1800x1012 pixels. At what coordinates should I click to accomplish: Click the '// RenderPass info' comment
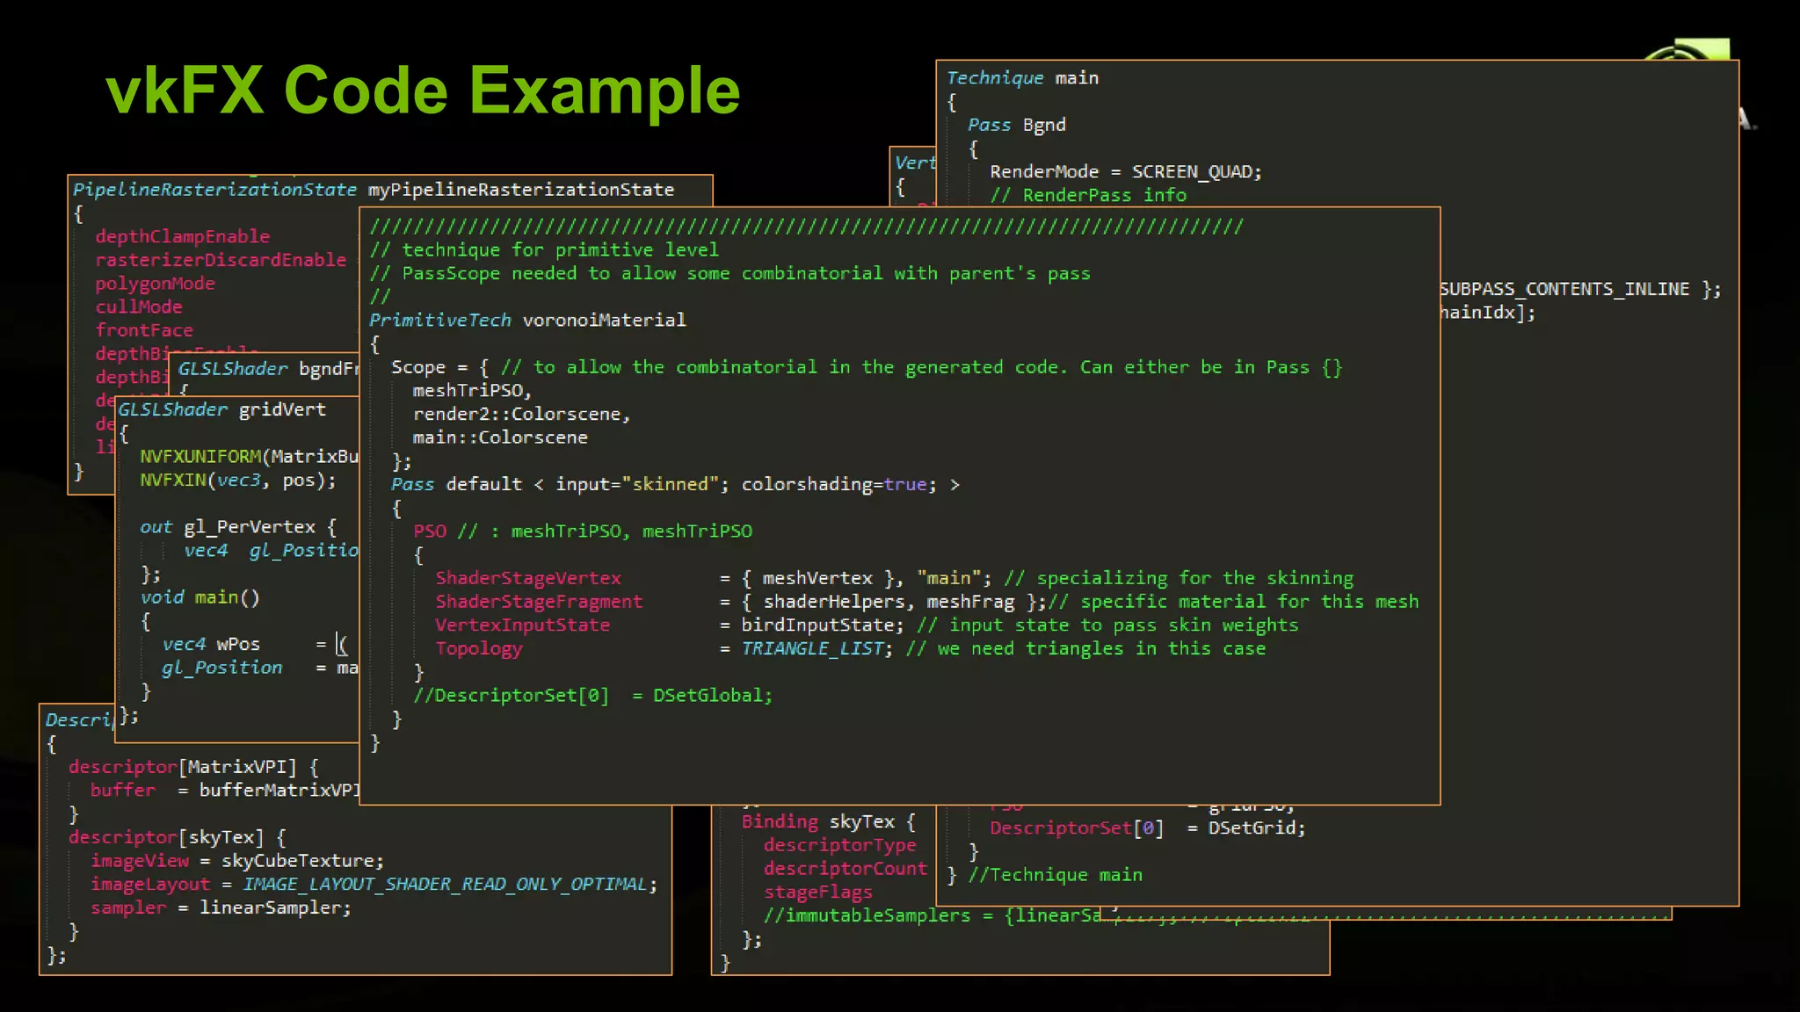[x=1088, y=195]
